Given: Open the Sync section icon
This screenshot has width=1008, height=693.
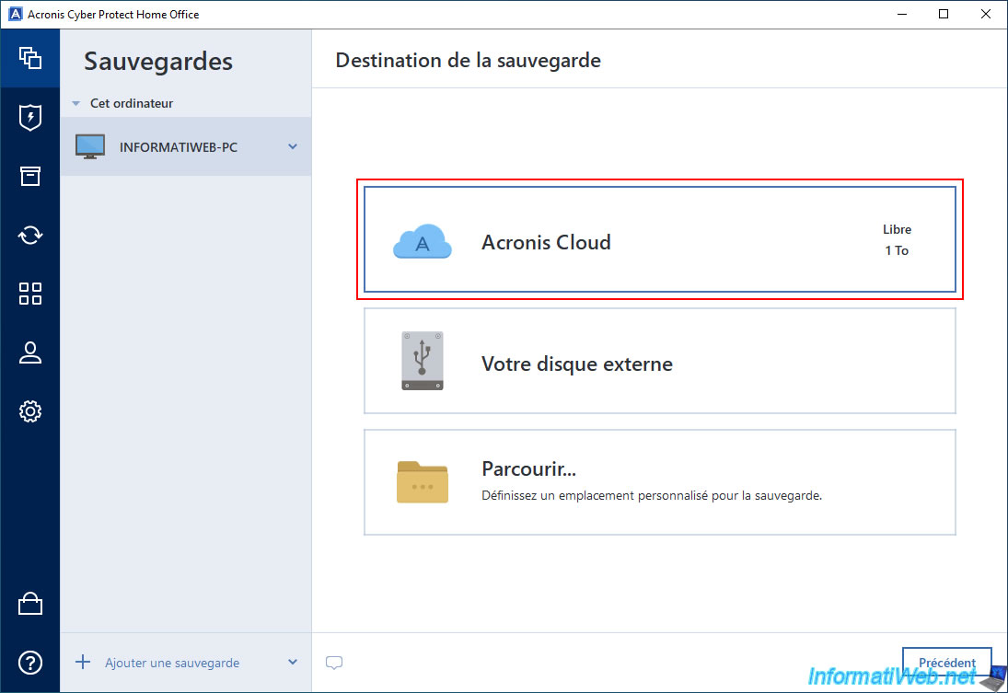Looking at the screenshot, I should click(30, 235).
